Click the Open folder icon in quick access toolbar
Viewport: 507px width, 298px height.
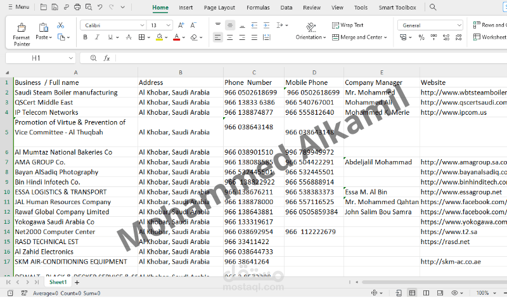[43, 7]
